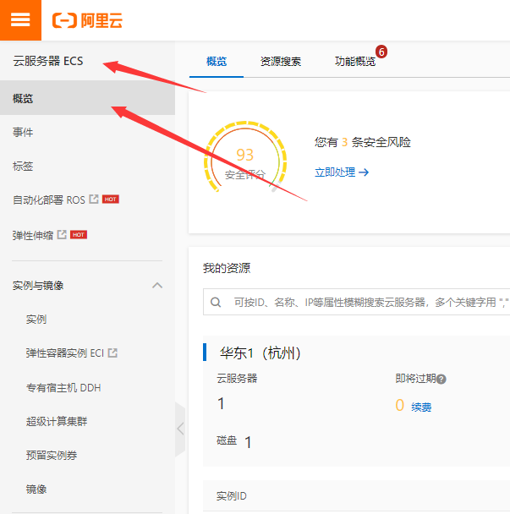The height and width of the screenshot is (514, 510).
Task: Open 镜像 in the sidebar
Action: [36, 489]
